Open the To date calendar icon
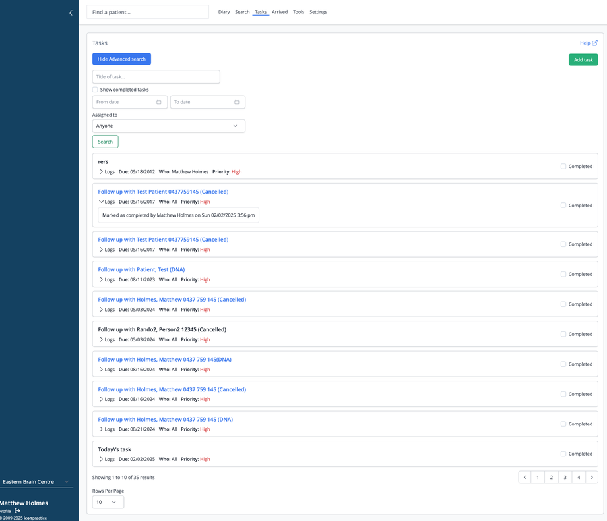The width and height of the screenshot is (607, 521). pos(236,102)
